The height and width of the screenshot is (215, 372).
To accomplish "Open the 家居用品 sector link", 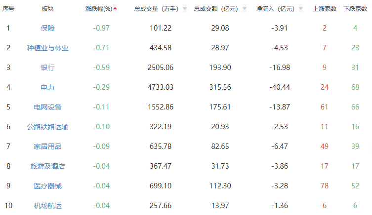I will 48,146.
